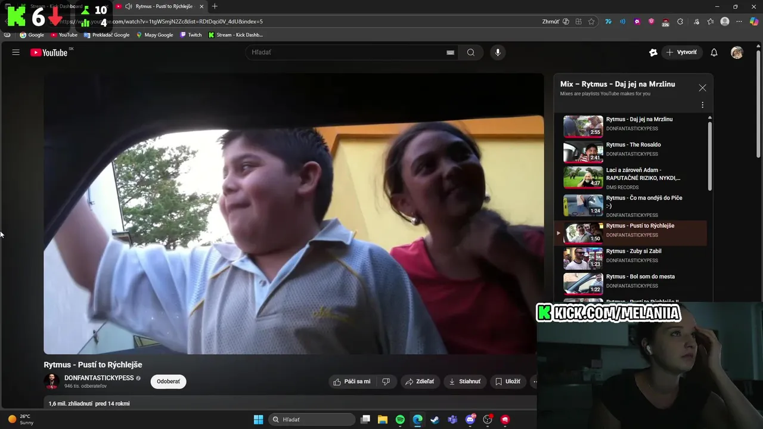The image size is (763, 429).
Task: Open the weather widget showing 26°C Sunny
Action: (x=20, y=419)
